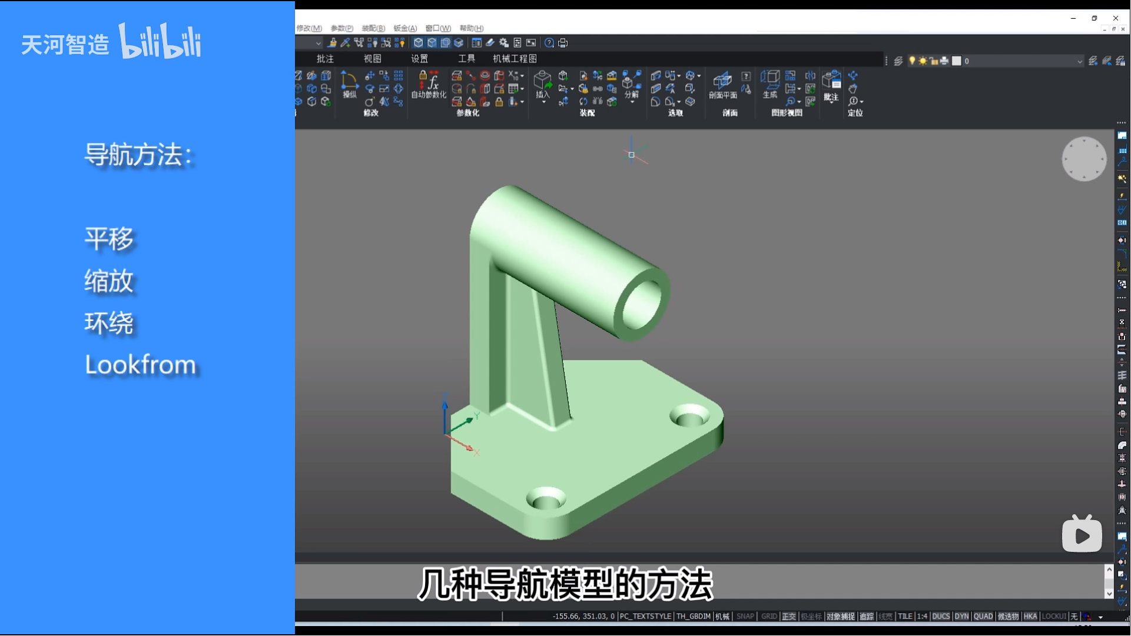Switch to the 工具 ribbon tab
This screenshot has width=1131, height=636.
(x=466, y=59)
